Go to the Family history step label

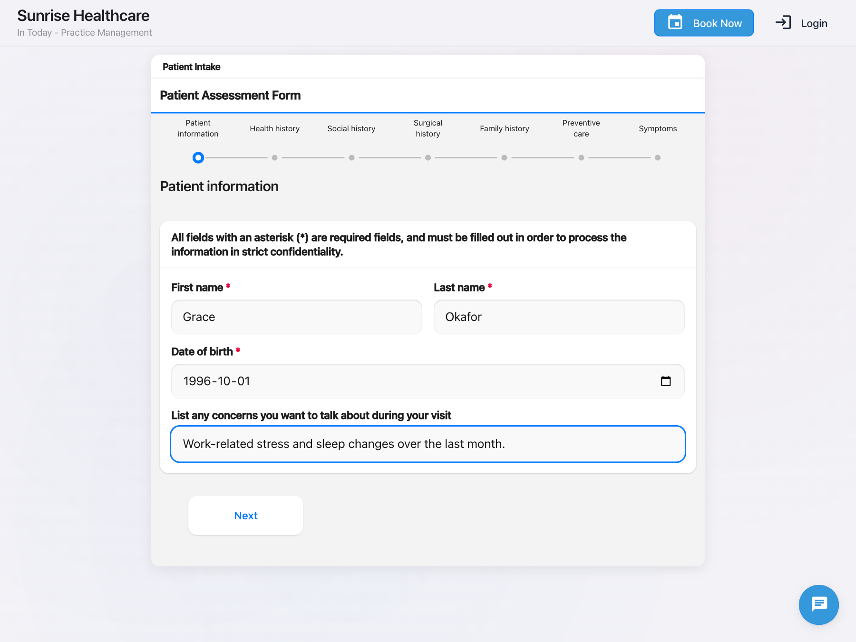pos(505,128)
